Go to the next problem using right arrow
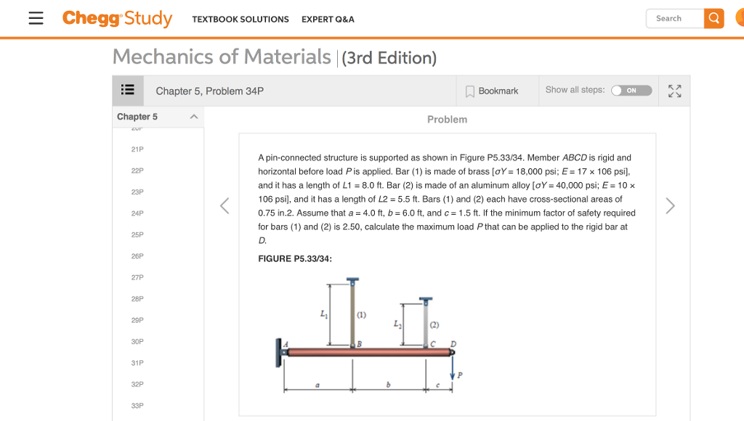The image size is (744, 421). 670,205
